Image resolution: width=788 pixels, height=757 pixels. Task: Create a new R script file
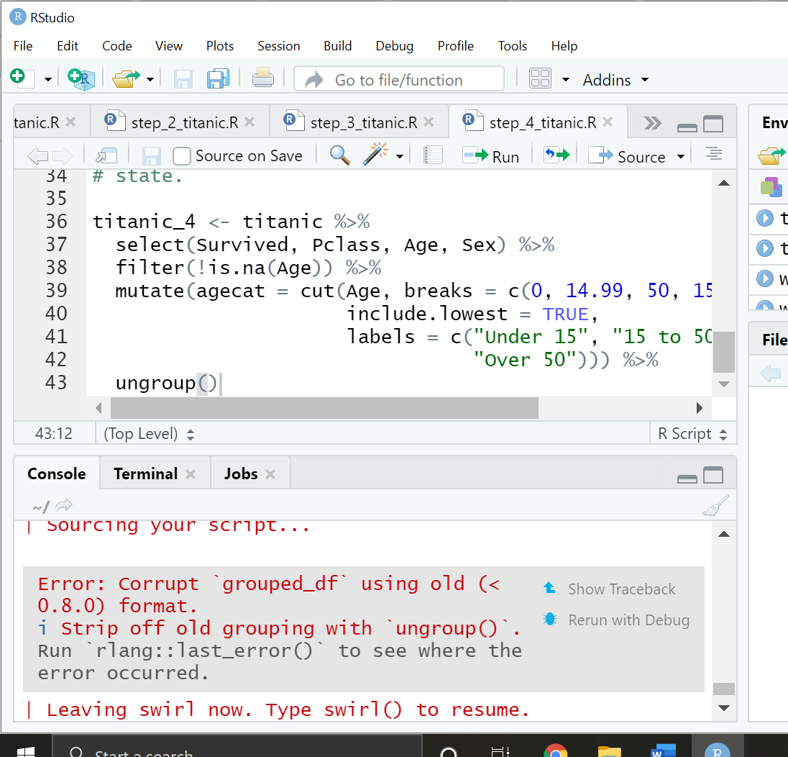click(21, 79)
